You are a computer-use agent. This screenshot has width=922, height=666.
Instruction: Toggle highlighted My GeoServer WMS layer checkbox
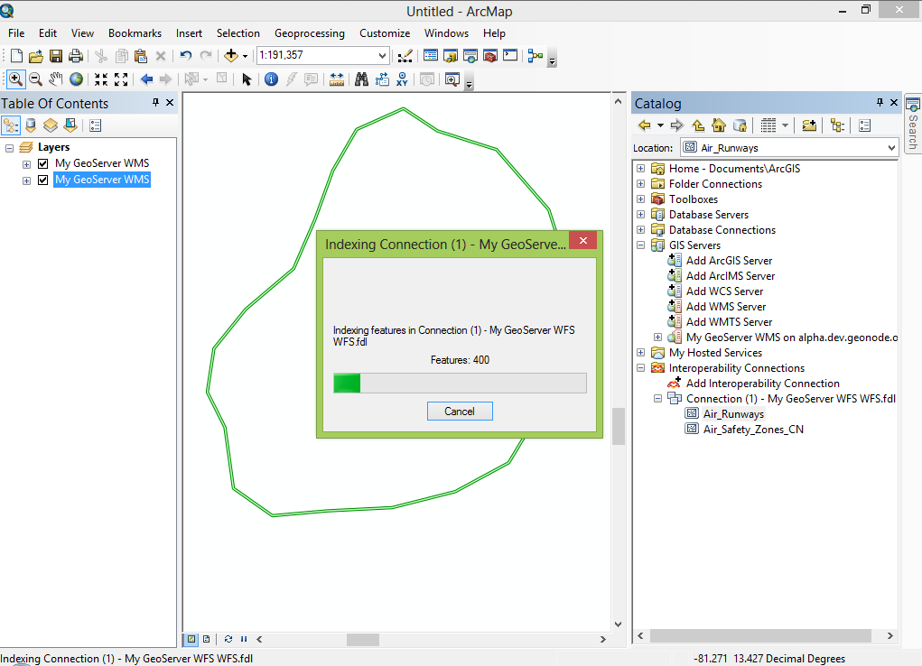(x=43, y=180)
